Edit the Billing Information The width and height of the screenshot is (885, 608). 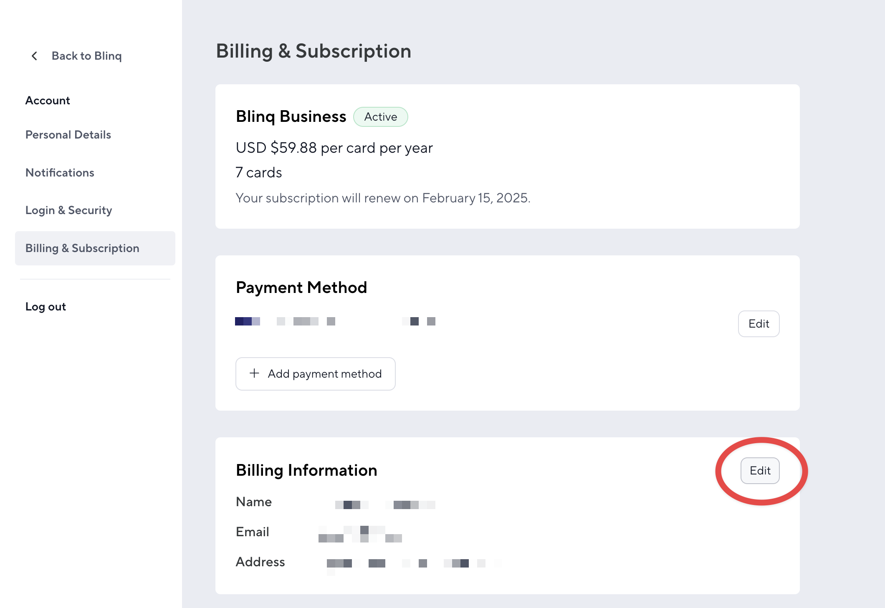[760, 471]
